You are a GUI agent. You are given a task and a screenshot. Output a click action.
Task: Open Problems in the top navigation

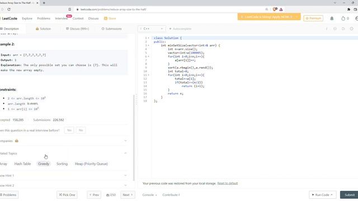[44, 18]
